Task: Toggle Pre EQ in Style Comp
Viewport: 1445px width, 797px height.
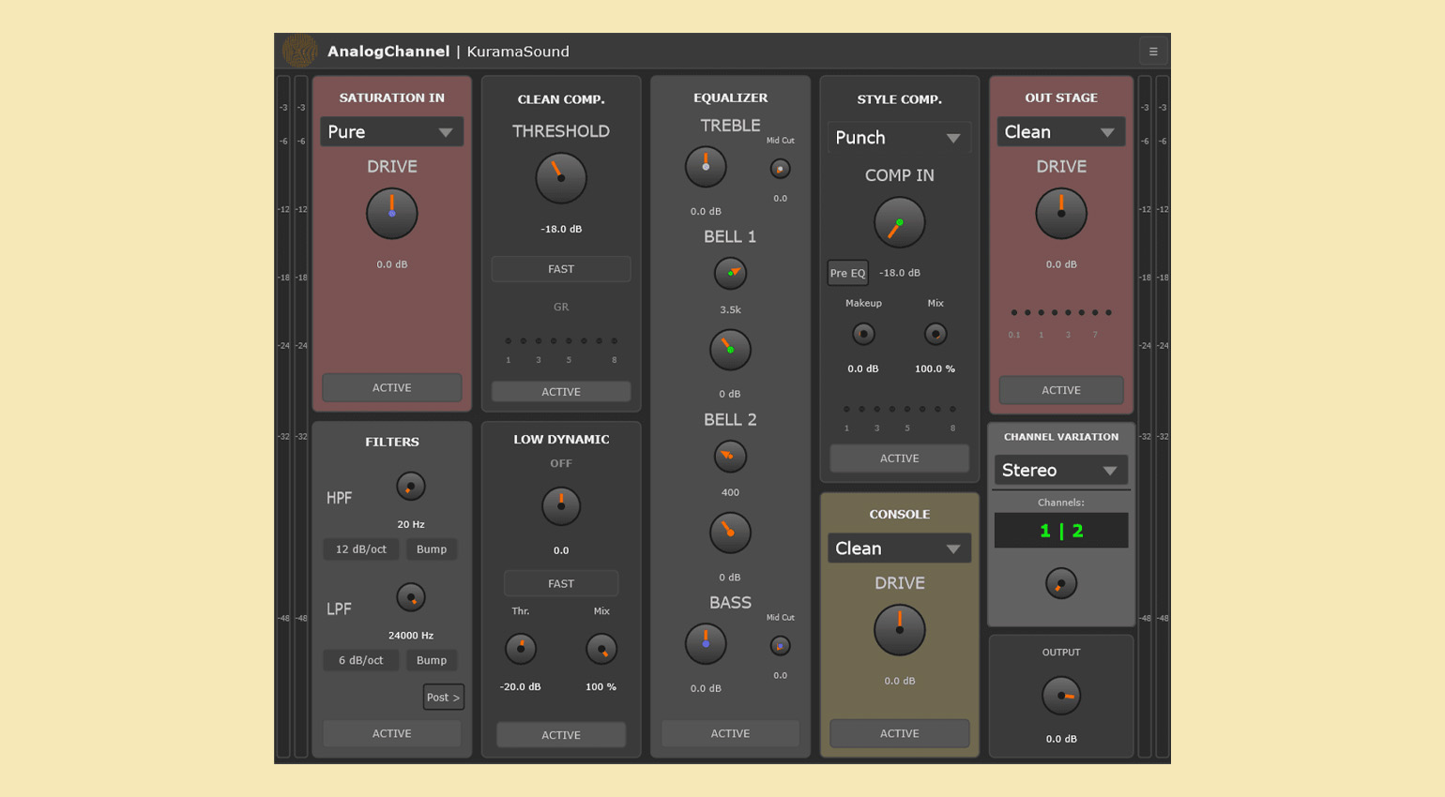Action: [x=847, y=273]
